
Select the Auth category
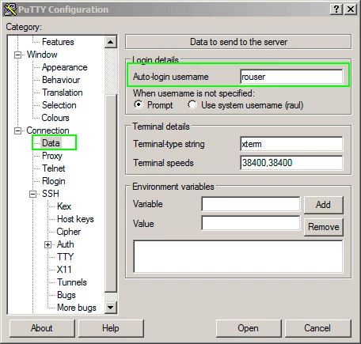pyautogui.click(x=66, y=244)
